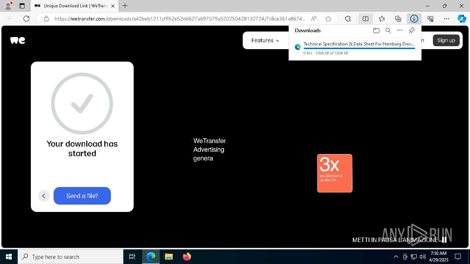Close the Unique Download Link tab
This screenshot has height=264, width=470.
pos(113,6)
